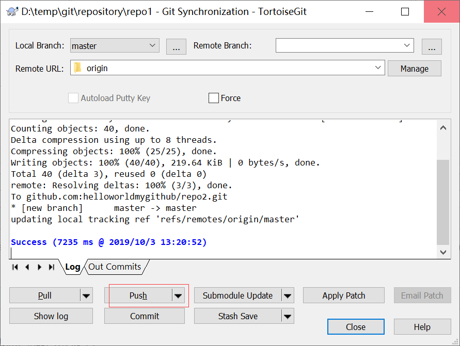Screen dimensions: 460x346
Task: Click the Submodule Update button
Action: click(x=237, y=295)
